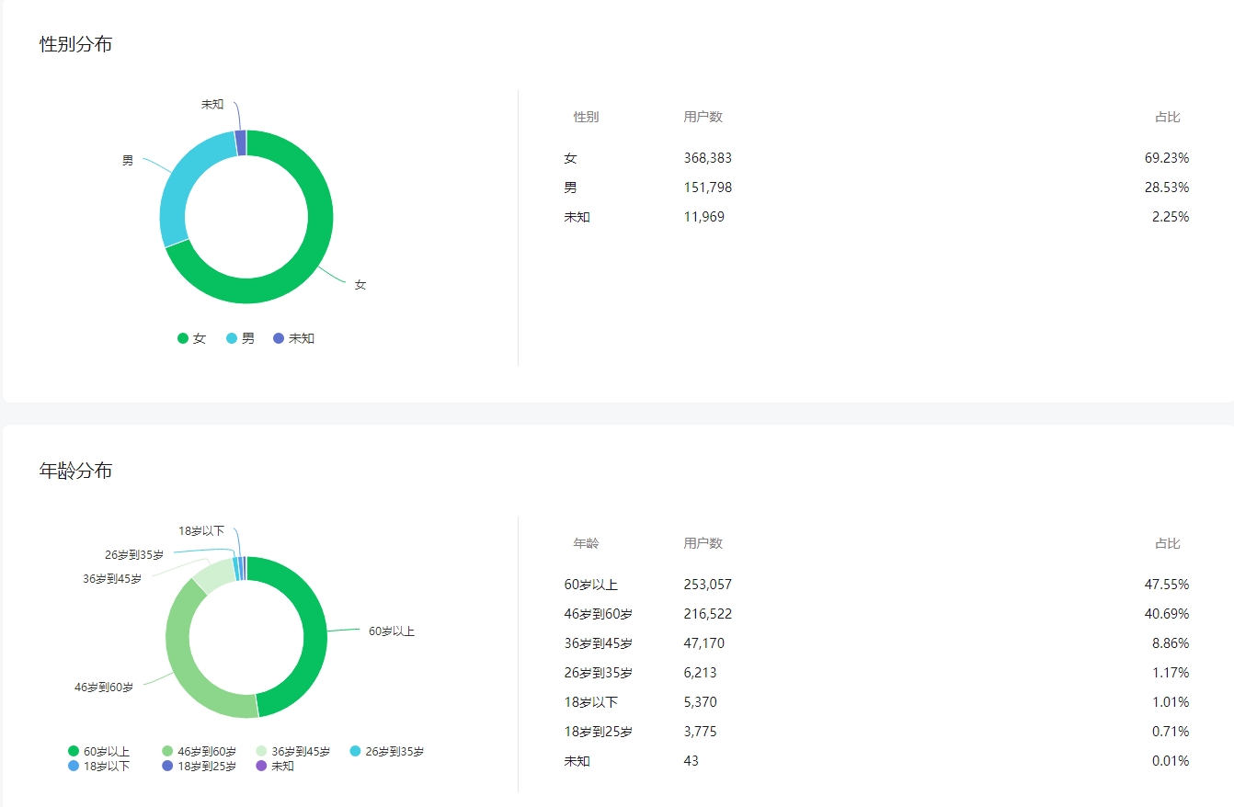Toggle the 18岁到25岁 legend item
Viewport: 1234px width, 807px height.
coord(200,766)
